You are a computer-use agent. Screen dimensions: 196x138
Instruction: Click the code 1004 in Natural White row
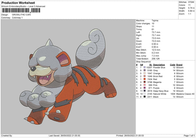click(173, 94)
